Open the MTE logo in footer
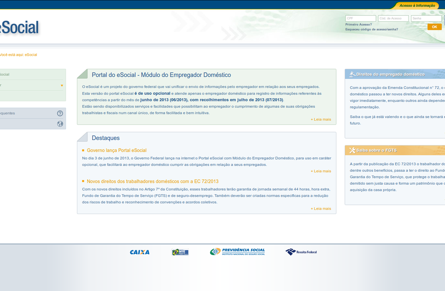Image resolution: width=445 pixels, height=291 pixels. point(180,252)
